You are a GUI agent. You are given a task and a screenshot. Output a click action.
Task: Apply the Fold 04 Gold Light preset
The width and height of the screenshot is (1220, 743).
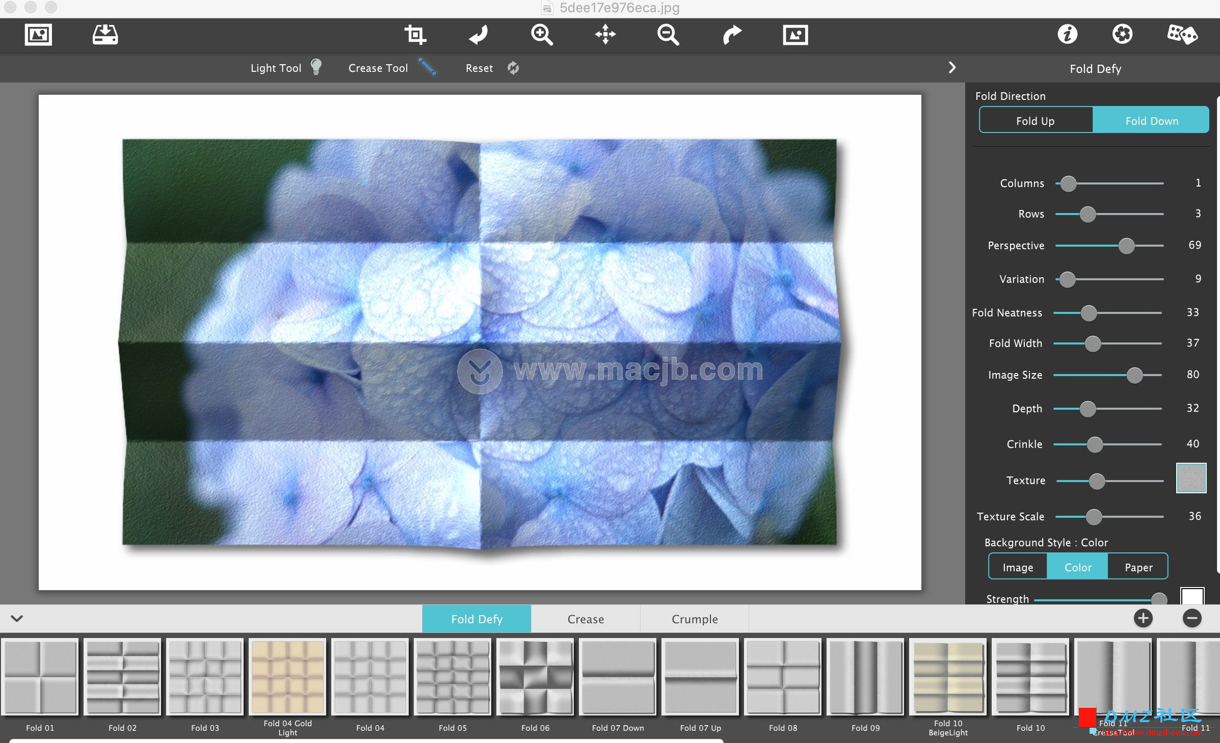pos(287,677)
